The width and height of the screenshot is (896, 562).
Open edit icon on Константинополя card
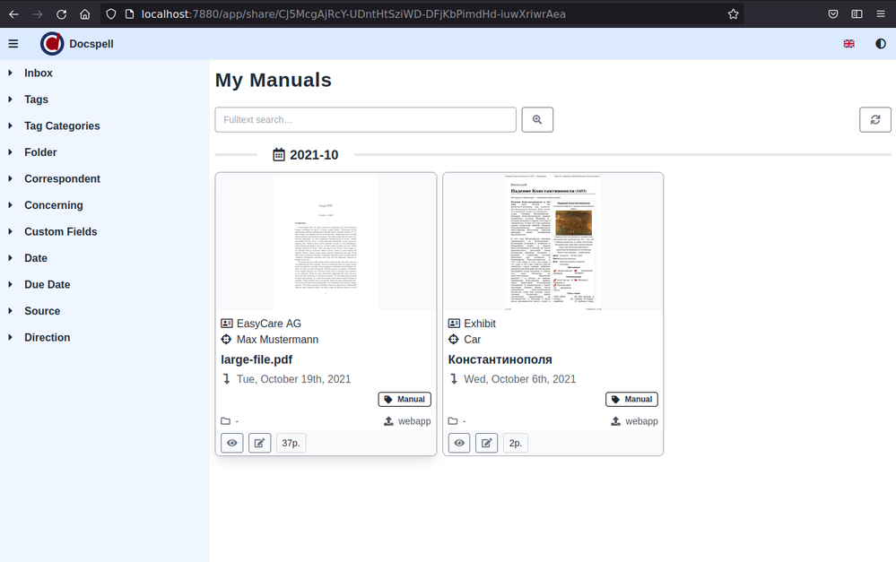[486, 443]
